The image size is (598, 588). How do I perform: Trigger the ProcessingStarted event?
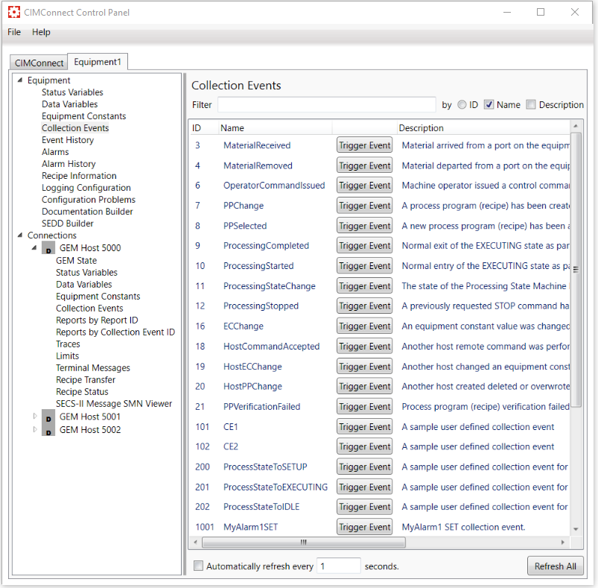365,266
